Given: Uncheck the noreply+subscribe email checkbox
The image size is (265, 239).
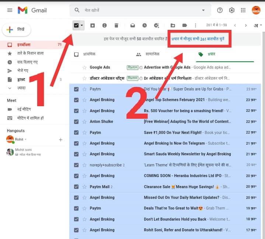Looking at the screenshot, I should pyautogui.click(x=76, y=165).
